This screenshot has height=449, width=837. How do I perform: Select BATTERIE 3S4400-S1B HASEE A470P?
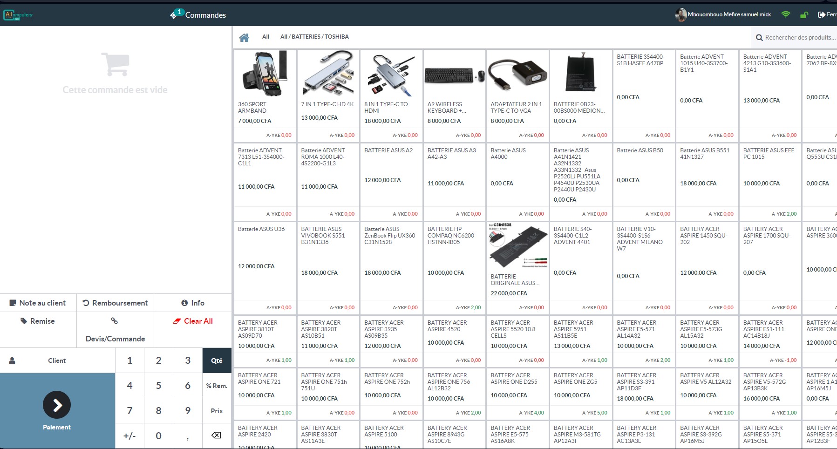(x=644, y=95)
